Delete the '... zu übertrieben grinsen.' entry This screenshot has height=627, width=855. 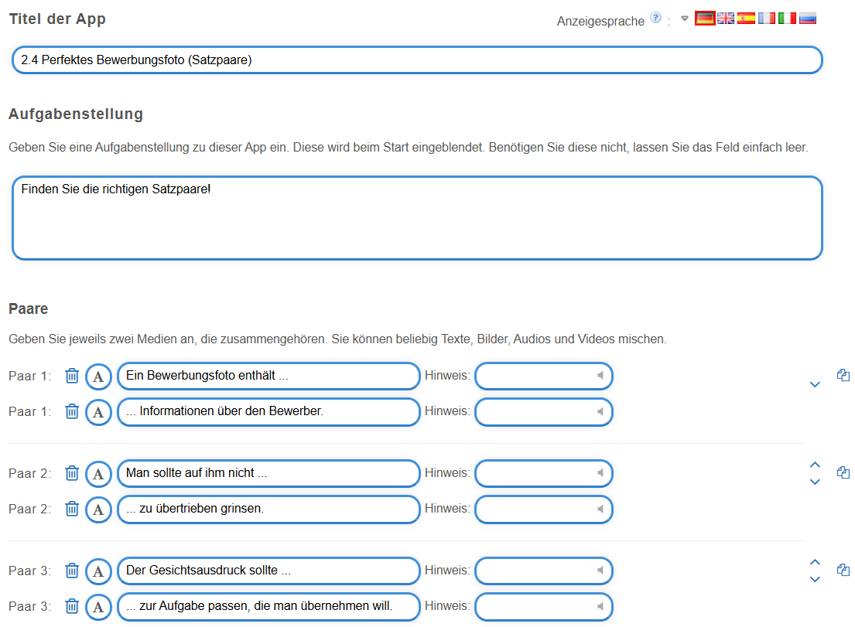72,509
